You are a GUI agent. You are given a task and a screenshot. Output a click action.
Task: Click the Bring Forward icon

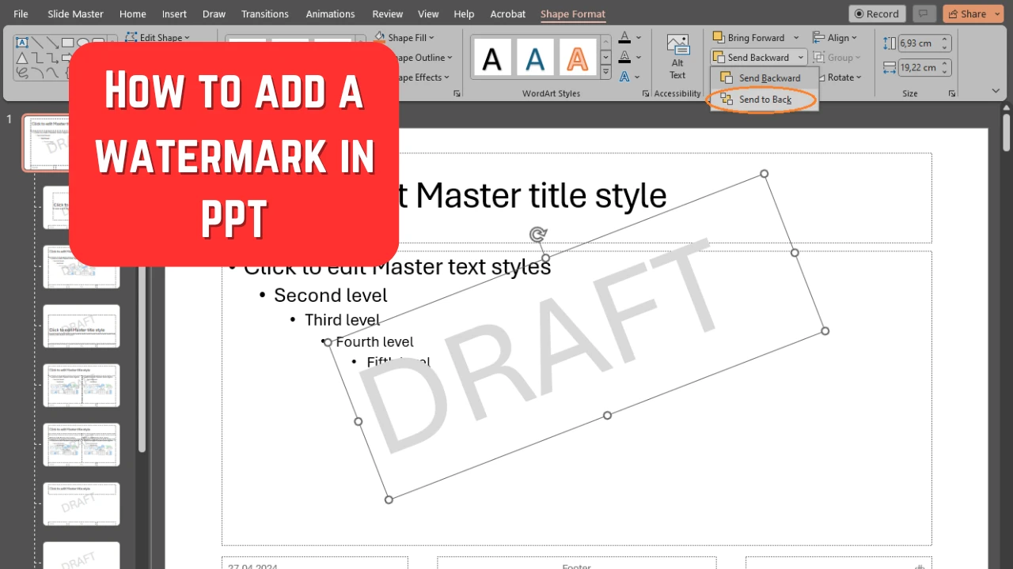[x=719, y=37]
